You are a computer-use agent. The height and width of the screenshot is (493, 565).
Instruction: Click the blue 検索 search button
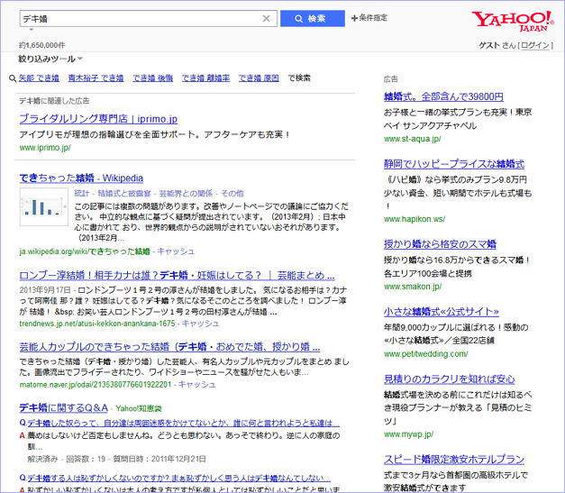coord(313,18)
